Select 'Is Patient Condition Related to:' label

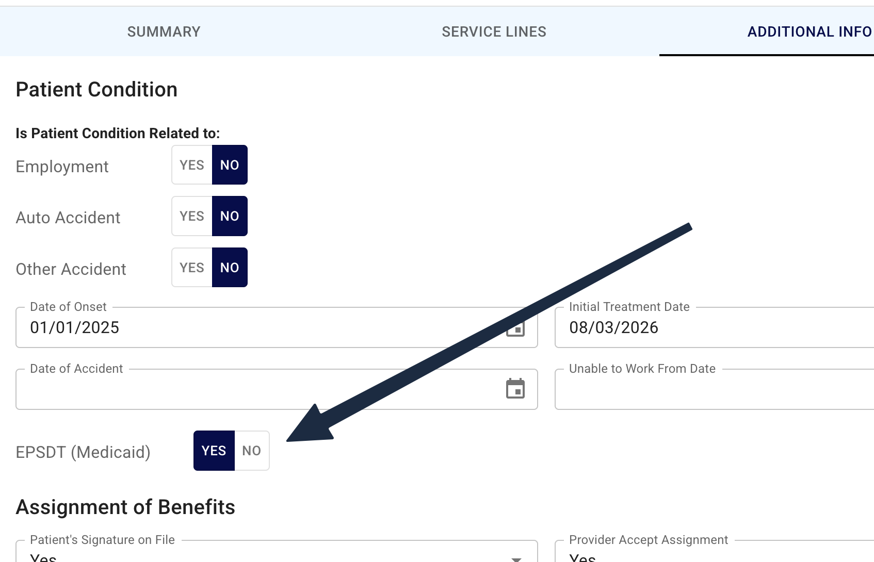tap(118, 133)
